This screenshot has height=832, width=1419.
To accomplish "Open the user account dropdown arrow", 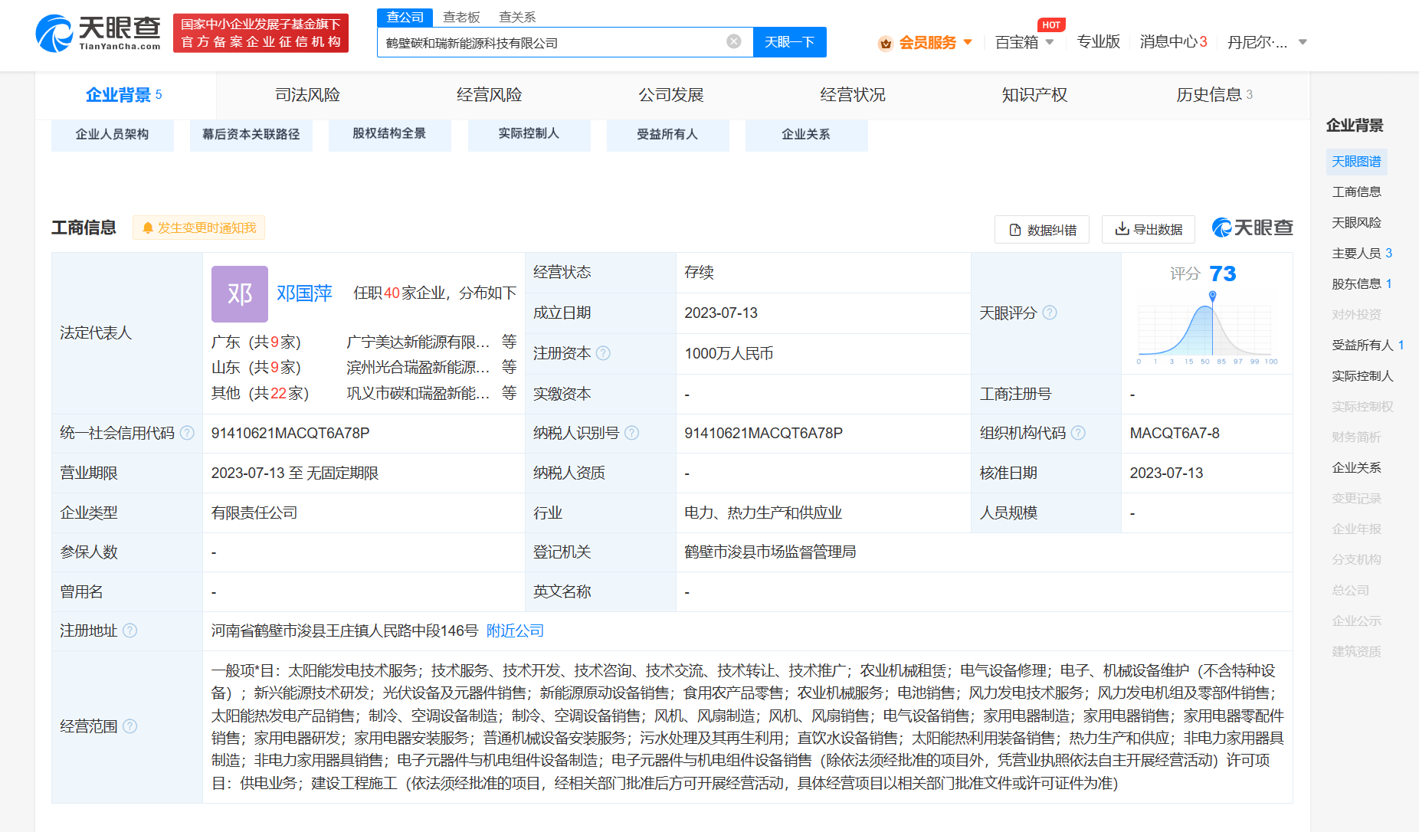I will point(1303,42).
